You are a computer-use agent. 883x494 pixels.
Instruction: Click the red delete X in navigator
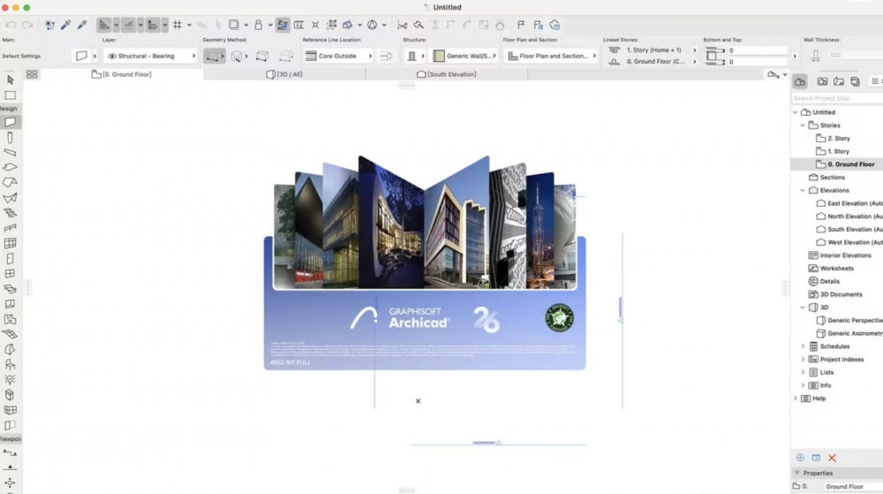tap(832, 458)
